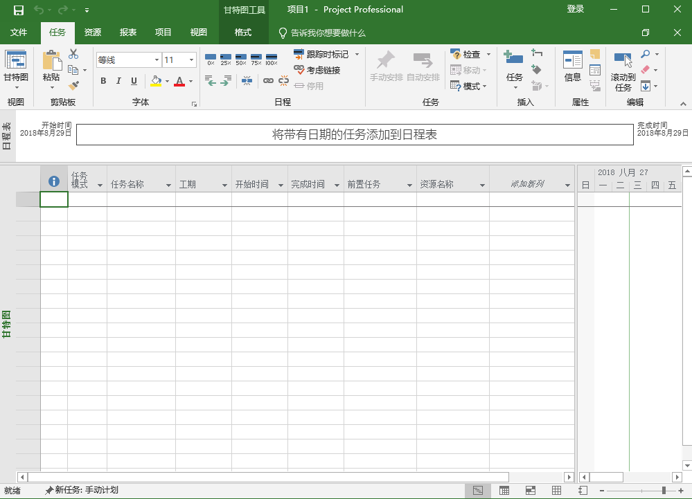Expand the 甘特图 view dropdown arrow
This screenshot has width=692, height=499.
click(17, 88)
